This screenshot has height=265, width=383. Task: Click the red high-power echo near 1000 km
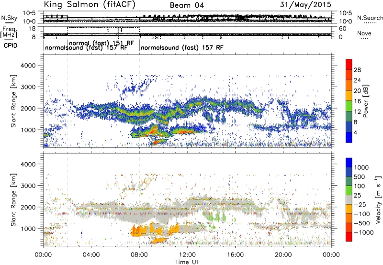[x=154, y=130]
